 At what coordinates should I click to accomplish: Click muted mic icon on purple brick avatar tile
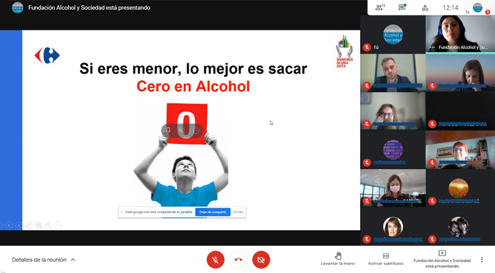[366, 162]
